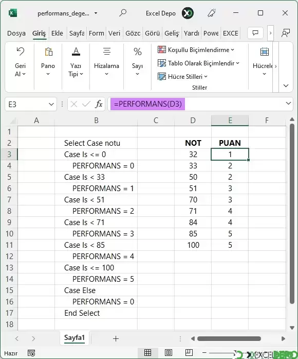The width and height of the screenshot is (298, 359).
Task: Expand the formula bar chevron
Action: pos(288,104)
